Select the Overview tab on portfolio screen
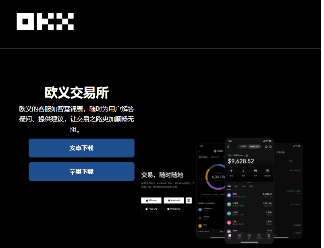324x248 pixels. click(203, 157)
